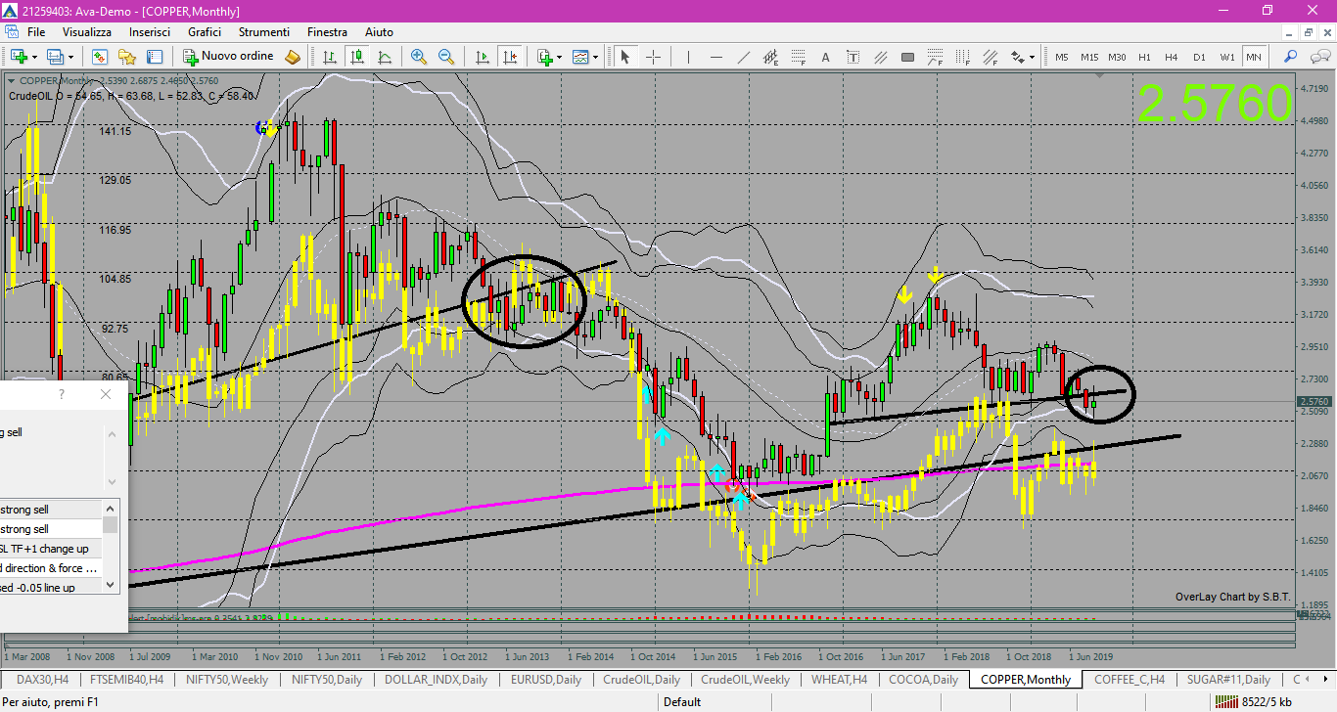Open the Visualizza menu
1337x712 pixels.
click(x=87, y=32)
